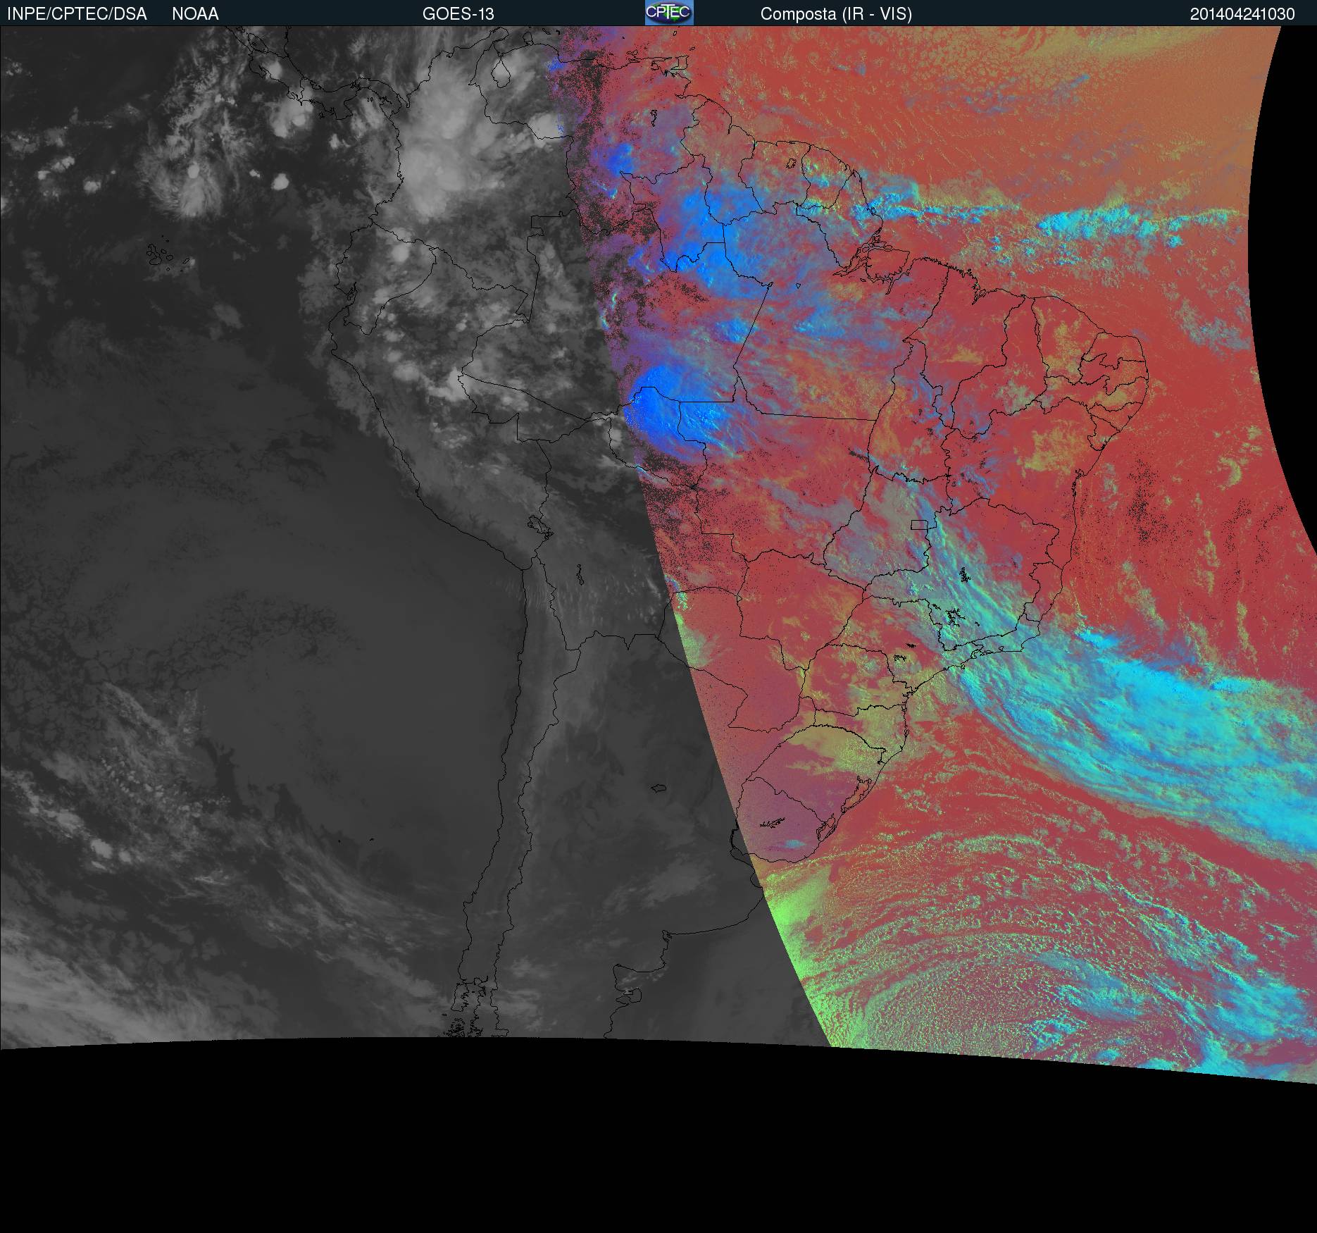
Task: Select the small rectangular Distrito Federal outline
Action: click(x=919, y=524)
